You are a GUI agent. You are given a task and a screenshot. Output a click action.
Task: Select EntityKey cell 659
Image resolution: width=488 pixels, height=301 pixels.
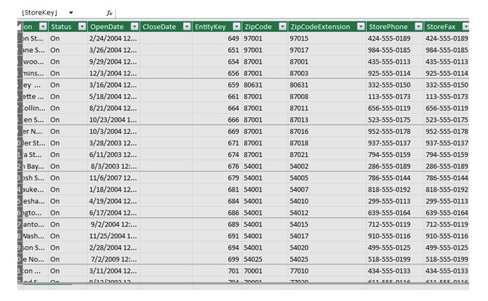pyautogui.click(x=217, y=85)
